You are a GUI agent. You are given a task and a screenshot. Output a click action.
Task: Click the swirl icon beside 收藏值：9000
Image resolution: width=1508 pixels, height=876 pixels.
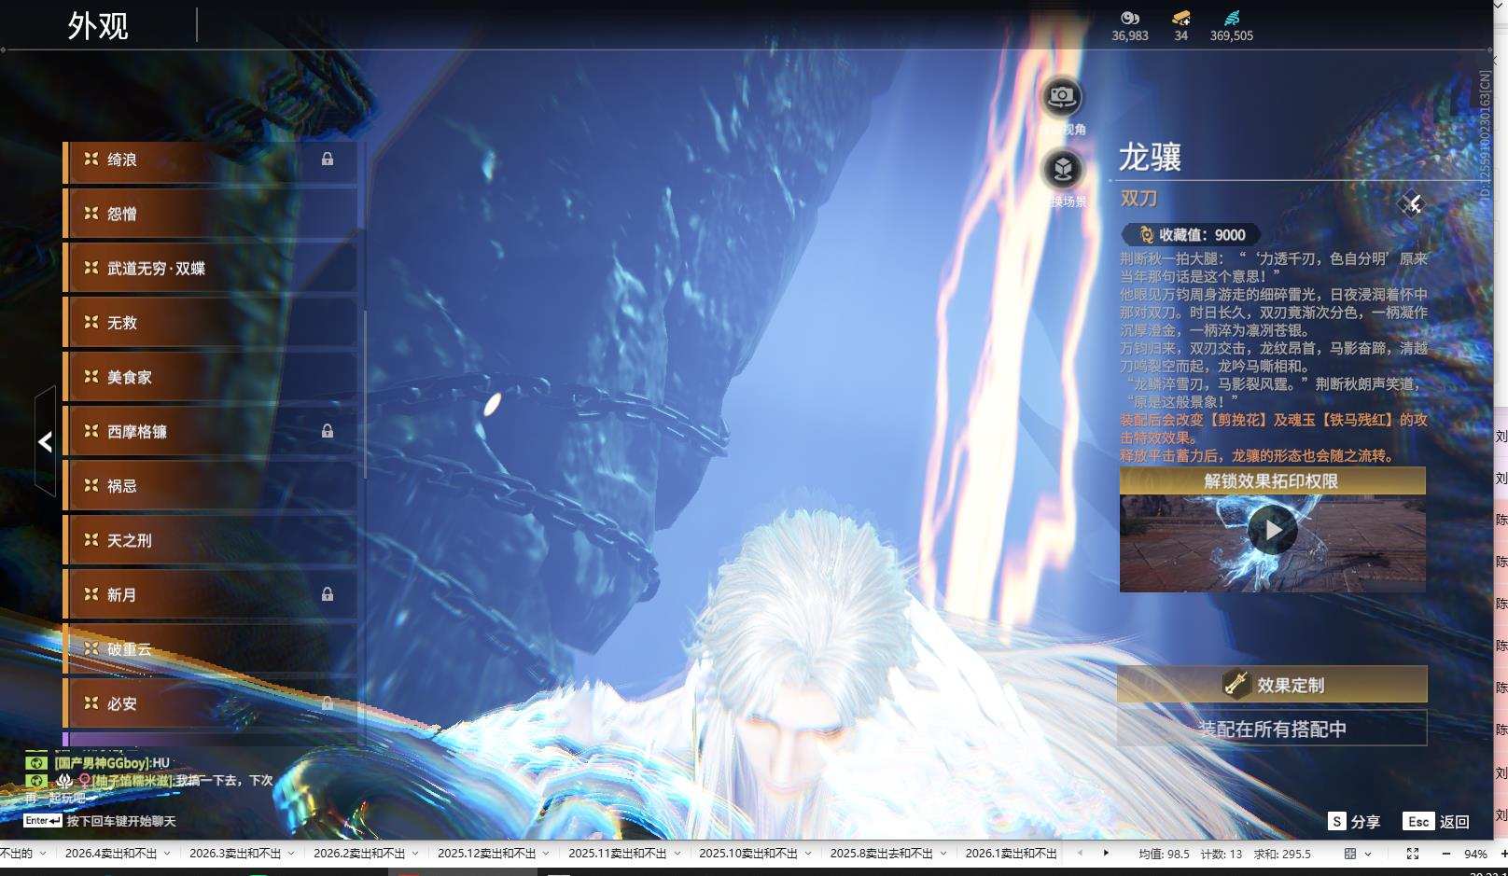pos(1146,235)
